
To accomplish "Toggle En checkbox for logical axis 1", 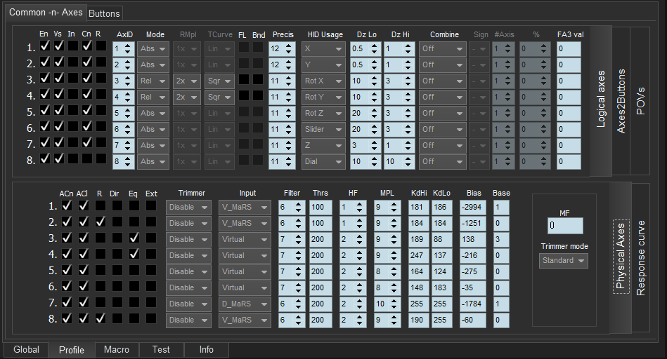I will (x=45, y=46).
